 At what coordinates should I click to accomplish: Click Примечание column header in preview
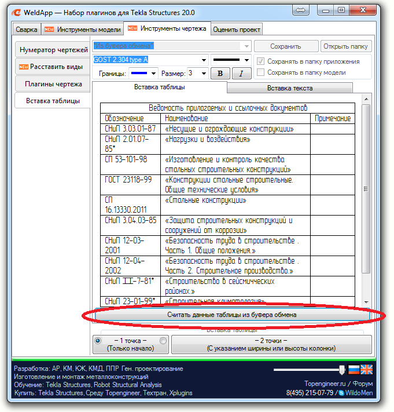pos(333,119)
